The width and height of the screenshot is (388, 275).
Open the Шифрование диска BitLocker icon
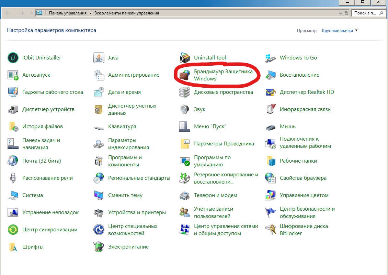pos(271,229)
